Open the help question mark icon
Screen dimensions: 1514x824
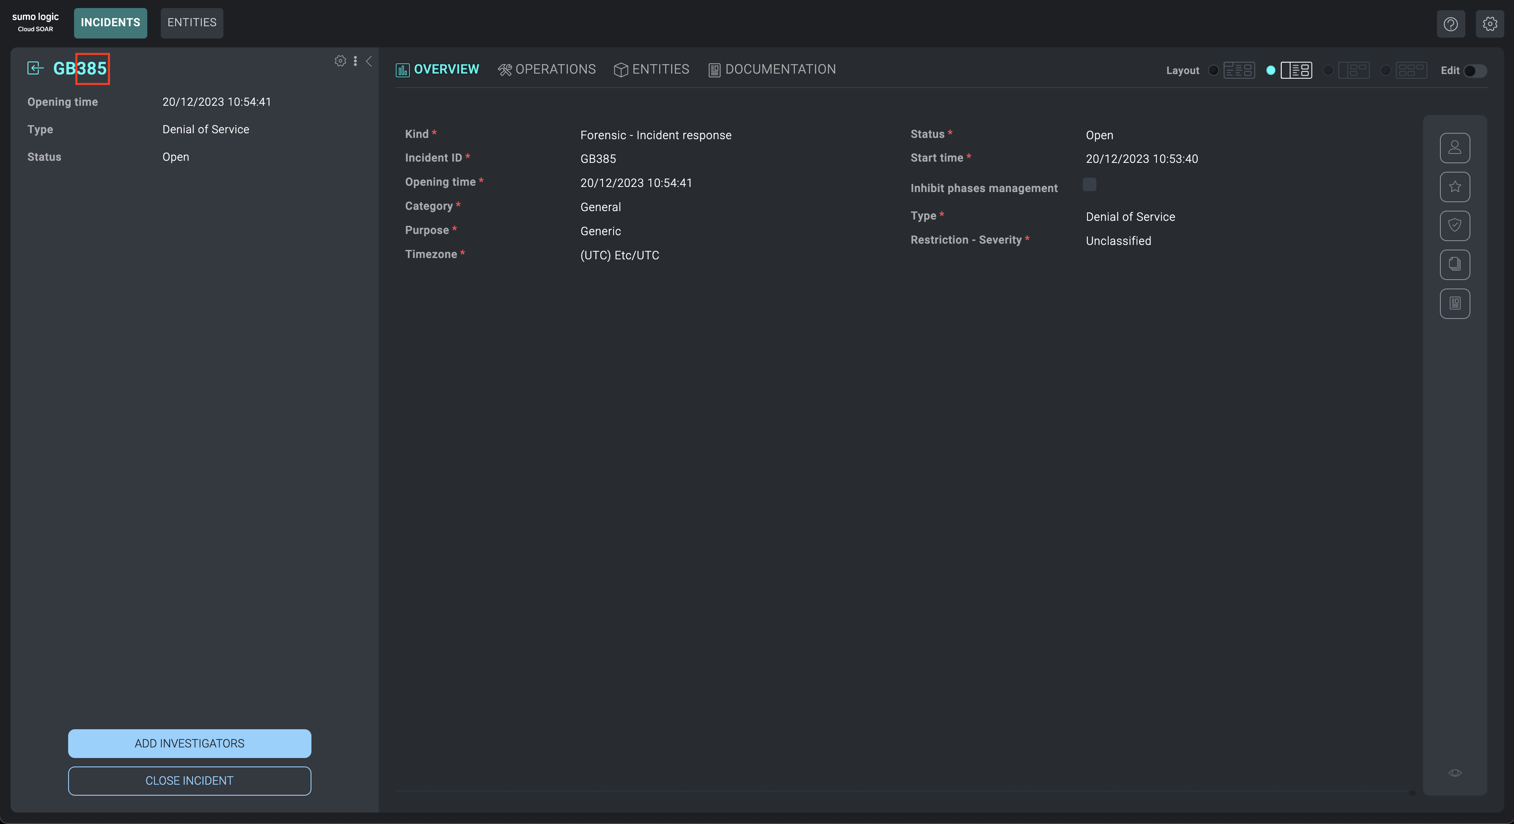click(1450, 24)
